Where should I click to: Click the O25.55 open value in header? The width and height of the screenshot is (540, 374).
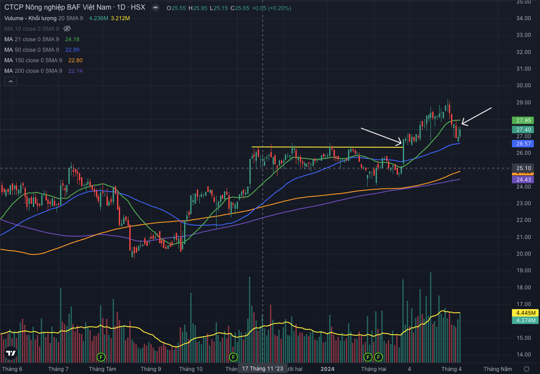pos(176,8)
